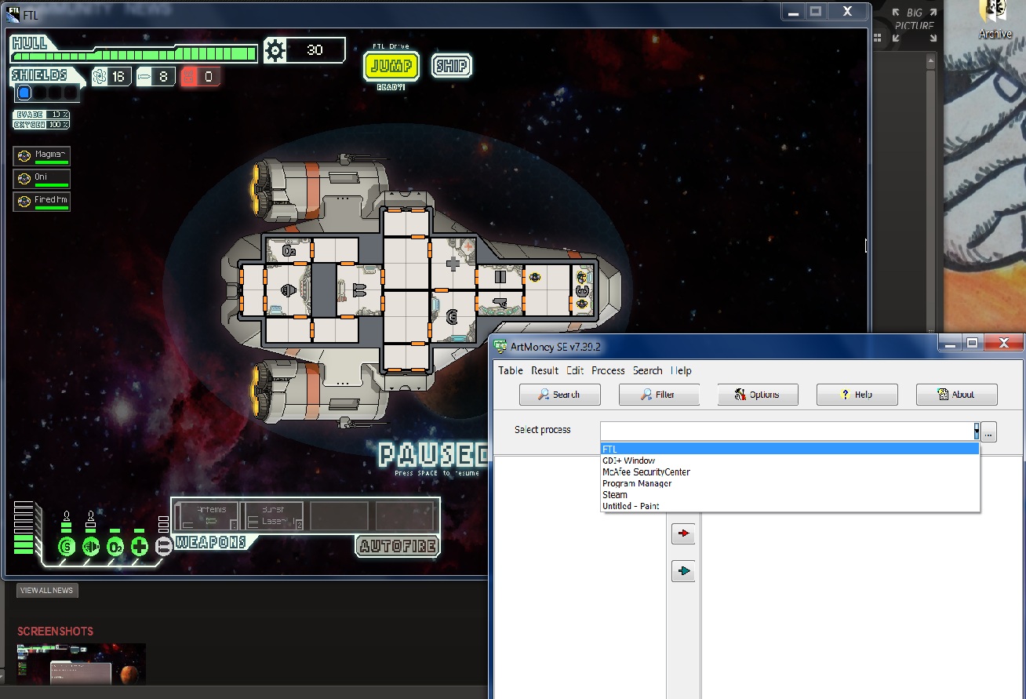Select the third crew member in the list

pyautogui.click(x=42, y=202)
